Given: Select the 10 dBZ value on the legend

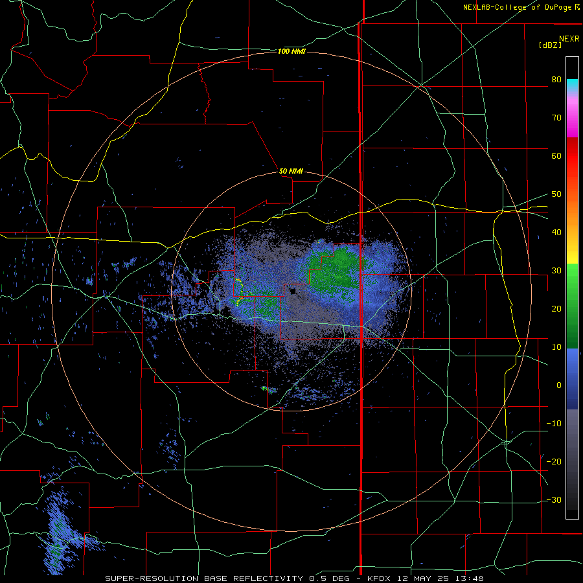Looking at the screenshot, I should pos(556,347).
